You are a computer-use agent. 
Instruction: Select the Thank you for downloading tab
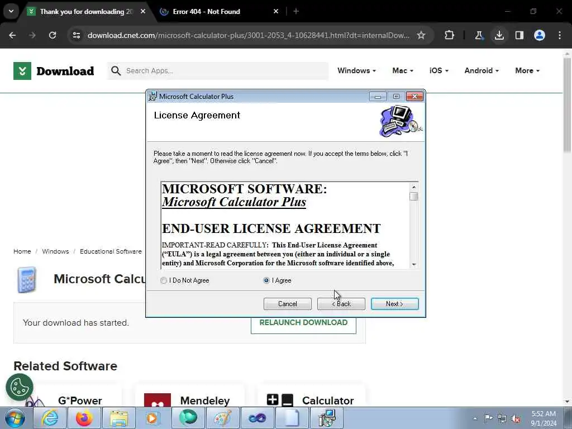[x=86, y=12]
